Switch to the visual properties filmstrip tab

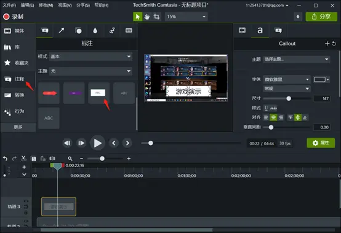(x=242, y=30)
